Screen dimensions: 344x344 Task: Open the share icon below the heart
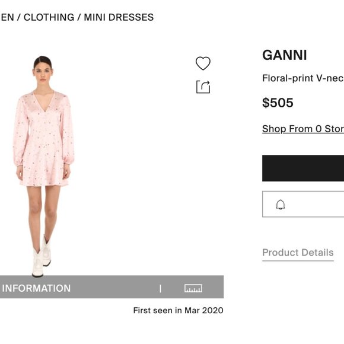pyautogui.click(x=203, y=87)
